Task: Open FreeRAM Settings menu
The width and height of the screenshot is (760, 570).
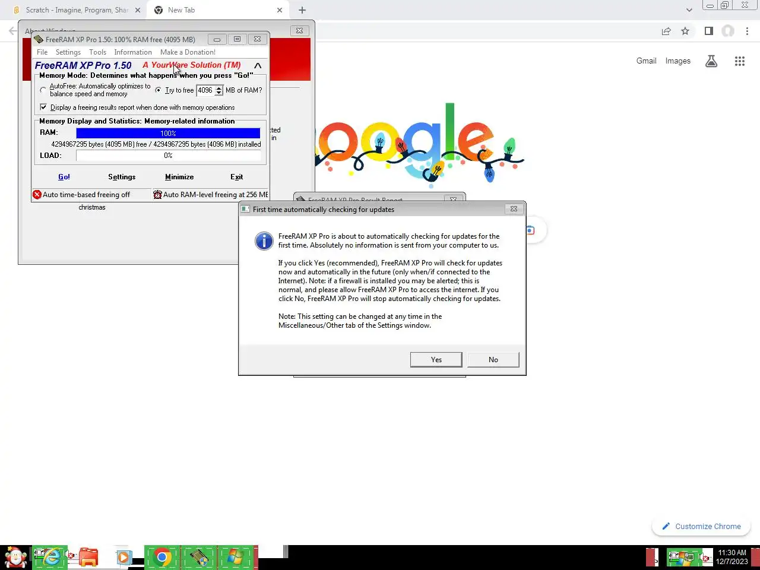Action: pos(68,52)
